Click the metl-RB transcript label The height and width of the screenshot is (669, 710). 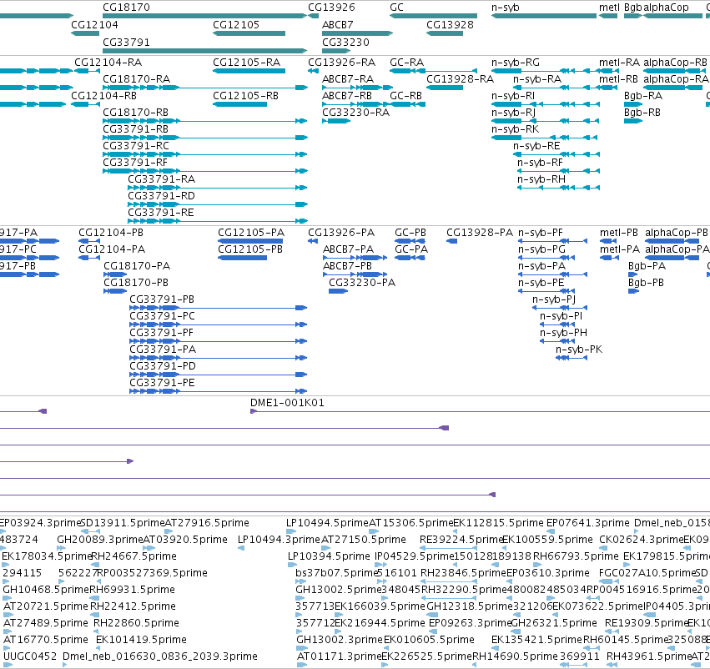click(x=618, y=78)
